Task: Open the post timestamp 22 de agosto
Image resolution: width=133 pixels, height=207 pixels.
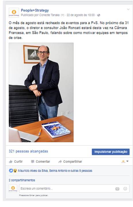Action: [x=81, y=15]
